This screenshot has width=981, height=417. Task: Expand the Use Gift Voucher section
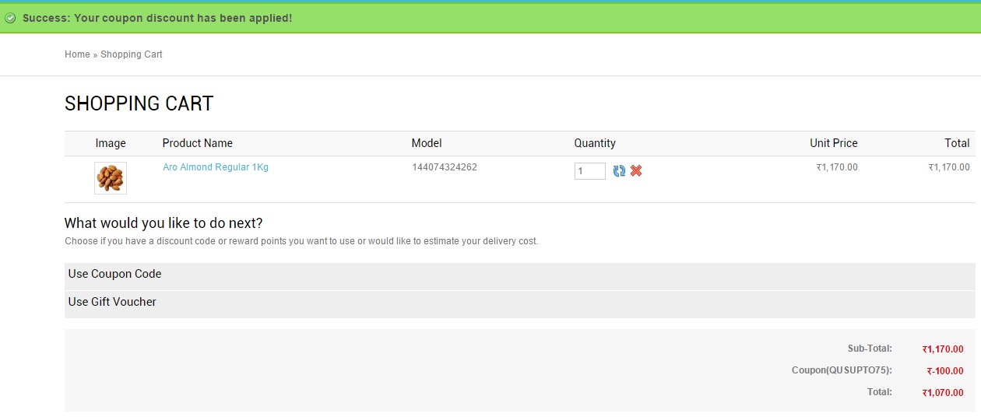112,302
